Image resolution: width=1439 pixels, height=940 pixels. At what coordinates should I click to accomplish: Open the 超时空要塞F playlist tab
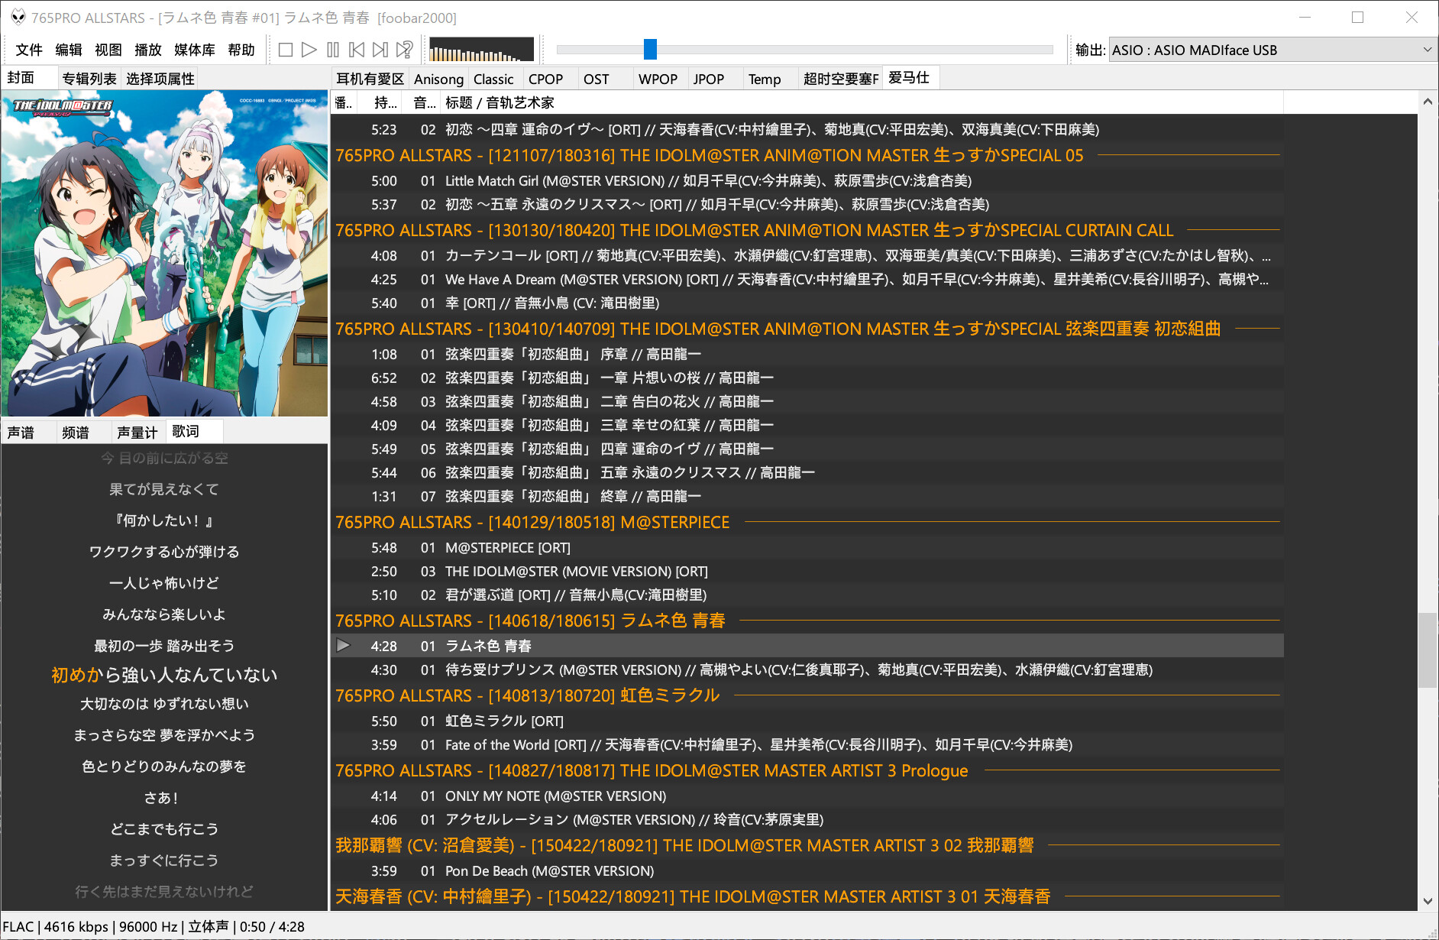[x=841, y=79]
